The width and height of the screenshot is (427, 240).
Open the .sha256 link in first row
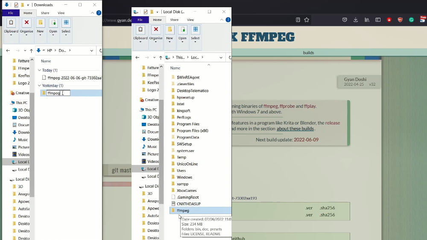tap(327, 208)
